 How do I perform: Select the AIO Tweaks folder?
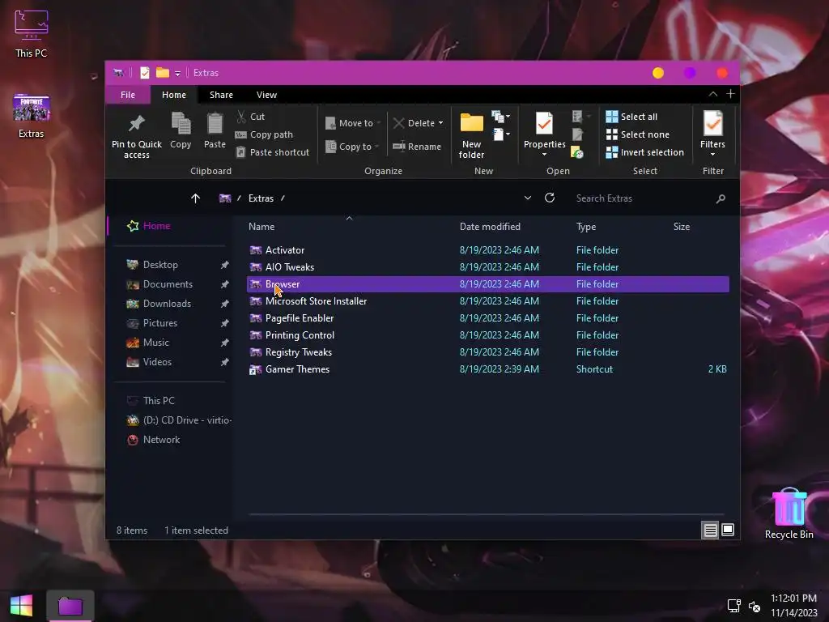pyautogui.click(x=487, y=267)
